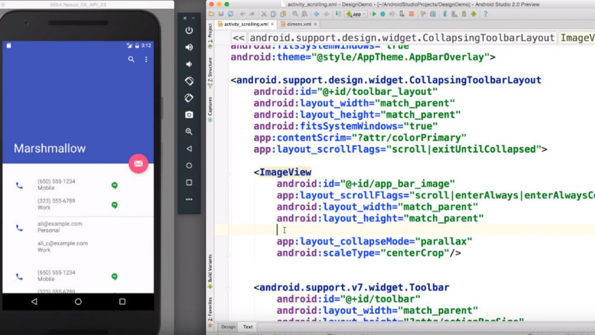Tap the (650) 555-1234 Mobile phone entry
Viewport: 595px width, 335px height.
click(56, 185)
